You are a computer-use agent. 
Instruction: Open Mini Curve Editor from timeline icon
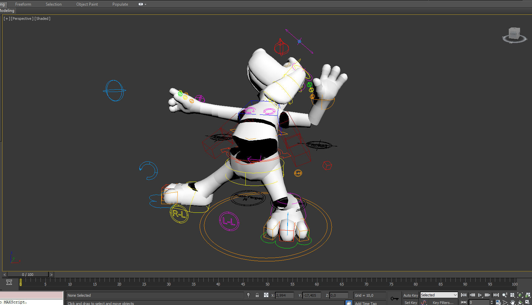click(x=9, y=282)
